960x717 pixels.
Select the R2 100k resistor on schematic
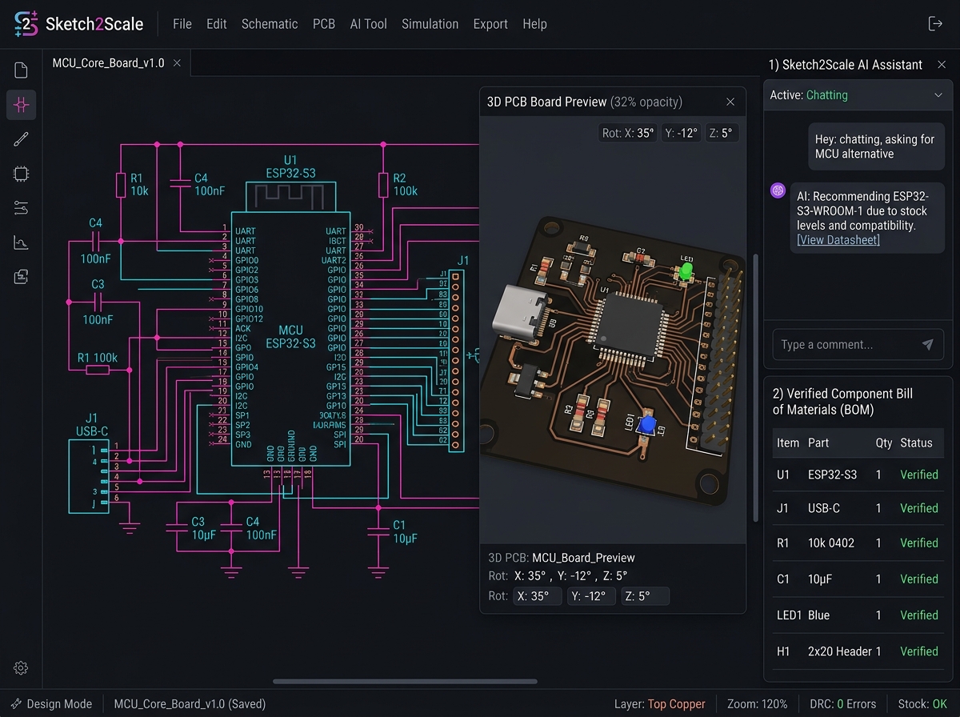[x=383, y=185]
